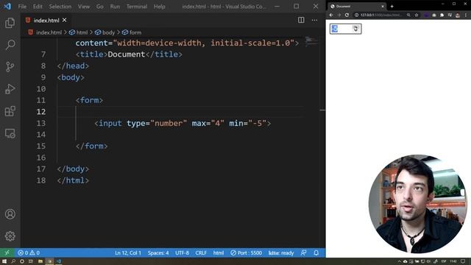
Task: Click the body breadcrumb segment
Action: (x=105, y=32)
